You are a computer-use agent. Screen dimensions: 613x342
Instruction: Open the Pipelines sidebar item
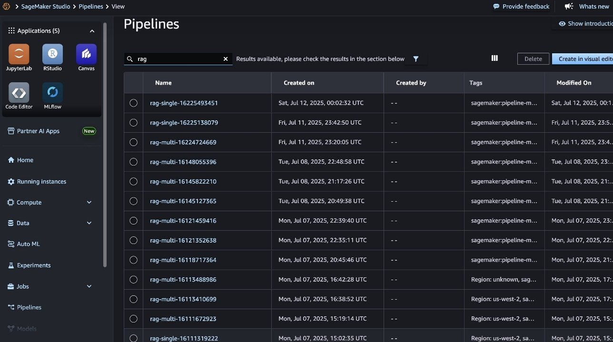pyautogui.click(x=29, y=307)
